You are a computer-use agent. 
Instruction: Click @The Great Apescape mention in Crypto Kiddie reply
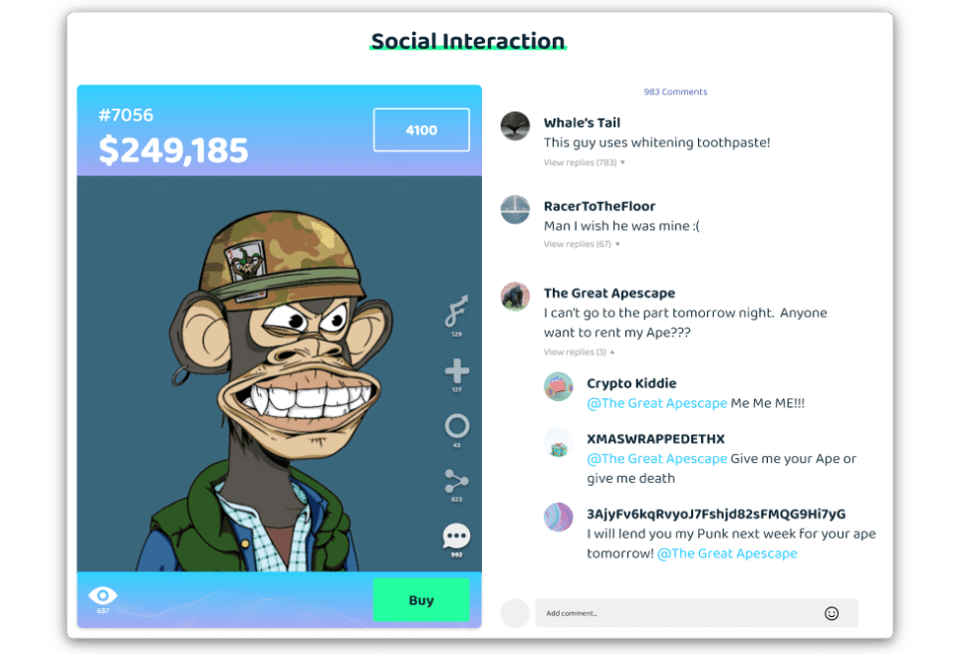[x=657, y=403]
